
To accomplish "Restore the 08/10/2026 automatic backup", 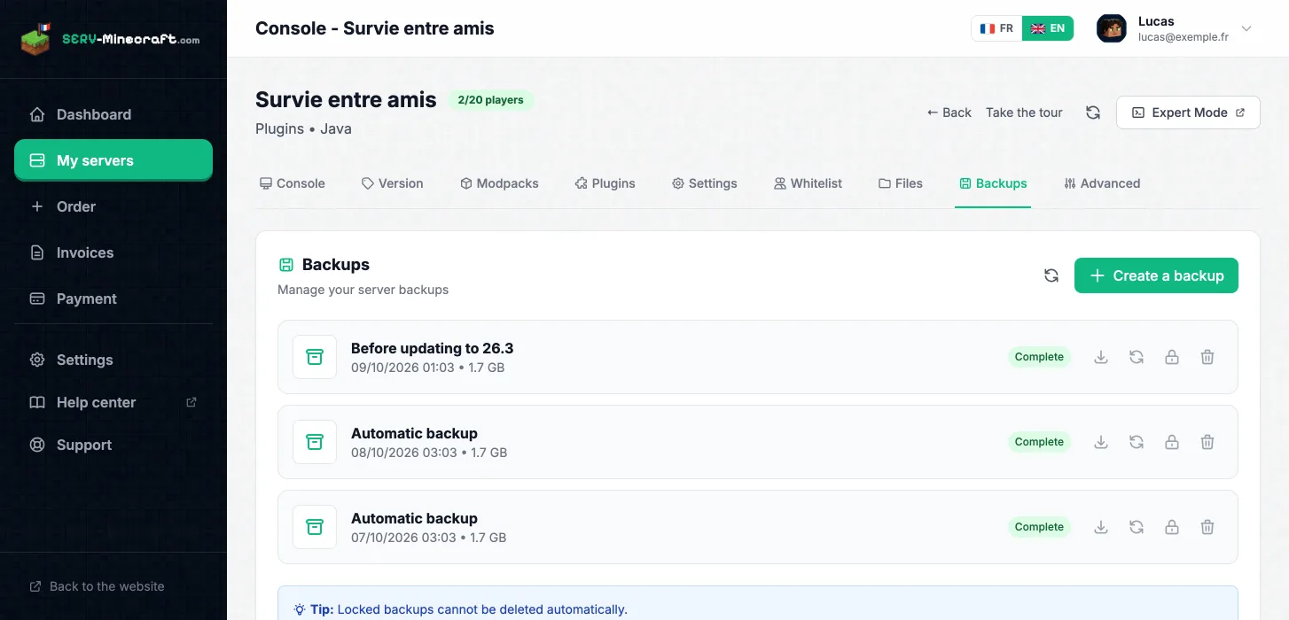I will pos(1137,442).
